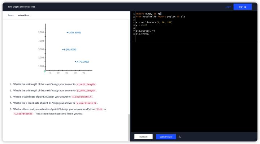Screen dimensions: 260x144
Task: Click the y_unit_length code term
Action: pyautogui.click(x=86, y=91)
